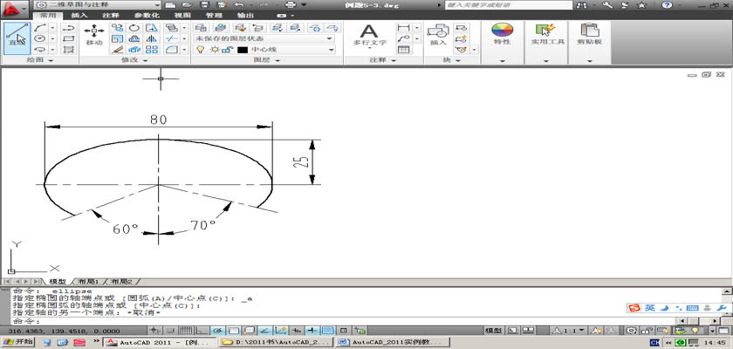The height and width of the screenshot is (349, 733).
Task: Select the Arc drawing tool
Action: [41, 28]
